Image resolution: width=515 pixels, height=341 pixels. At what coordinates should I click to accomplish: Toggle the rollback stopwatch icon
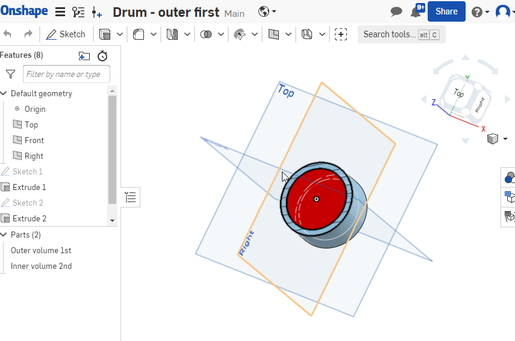[102, 55]
